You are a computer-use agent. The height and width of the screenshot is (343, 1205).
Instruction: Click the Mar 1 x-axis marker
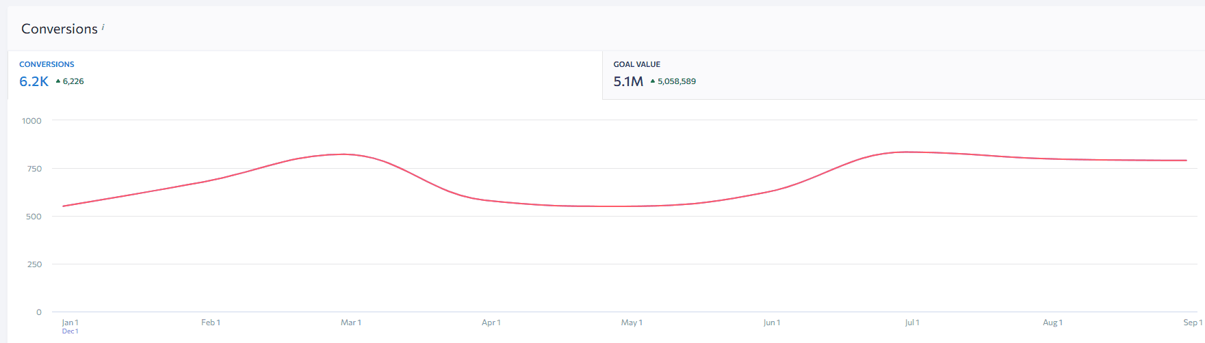[351, 323]
